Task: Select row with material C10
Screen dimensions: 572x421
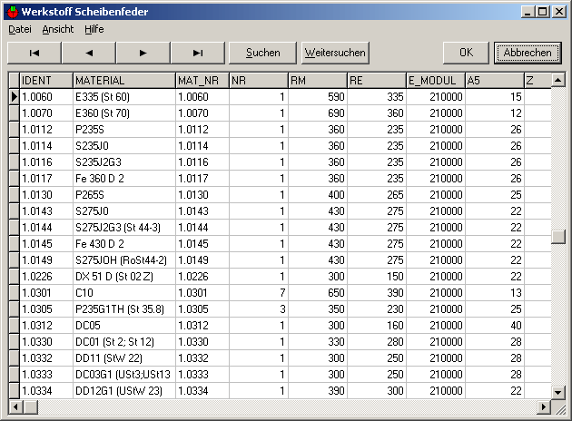Action: click(123, 292)
